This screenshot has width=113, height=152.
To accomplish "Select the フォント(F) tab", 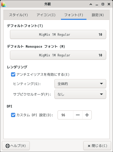I will [x=74, y=15].
